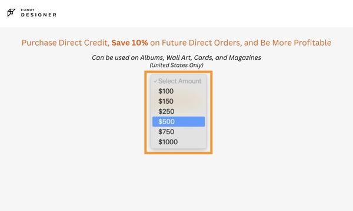Viewport: 353px width, 211px height.
Task: Click the bold Save 10% text
Action: (x=129, y=43)
